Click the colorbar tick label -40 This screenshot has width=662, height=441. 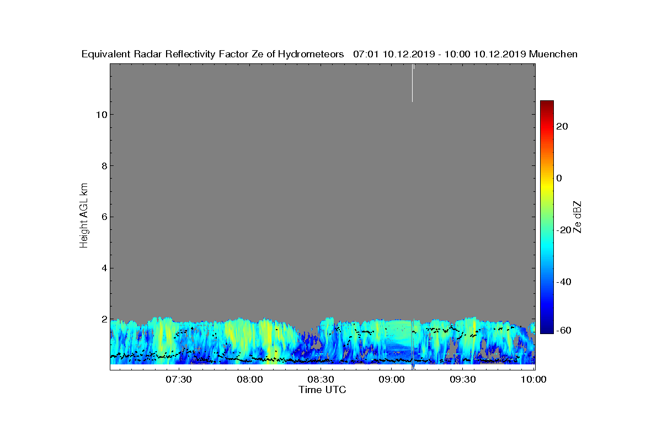[x=564, y=282]
